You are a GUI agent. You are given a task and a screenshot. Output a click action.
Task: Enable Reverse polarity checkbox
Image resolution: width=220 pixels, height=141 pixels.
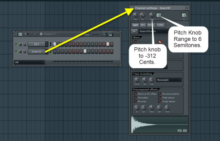160,94
